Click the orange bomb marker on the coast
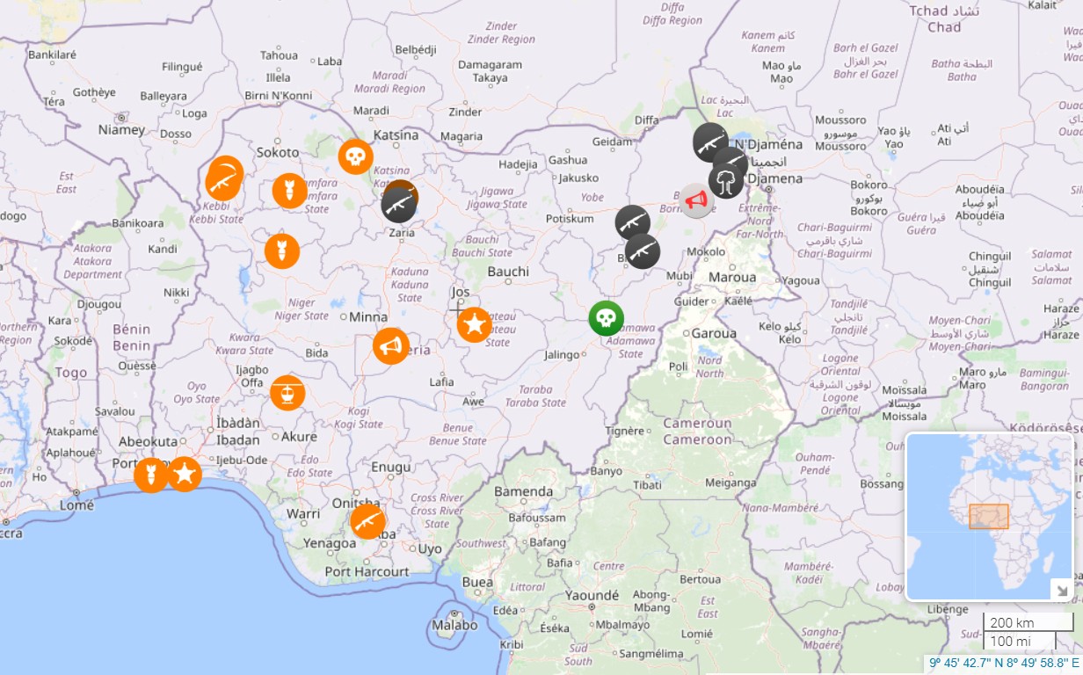Screen dimensions: 1083x675 tap(151, 475)
